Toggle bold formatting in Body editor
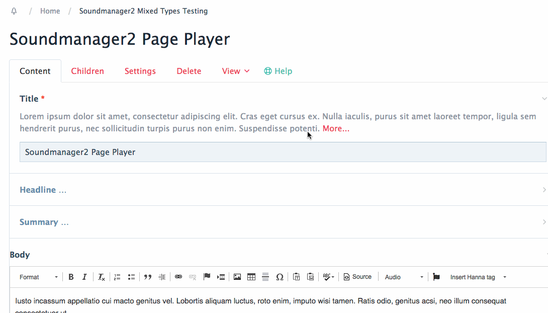Image resolution: width=548 pixels, height=313 pixels. [71, 277]
